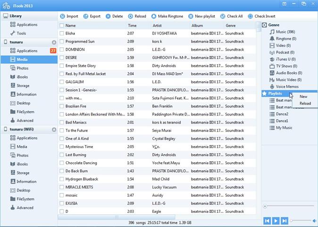Click the playback progress slider

tap(289, 206)
